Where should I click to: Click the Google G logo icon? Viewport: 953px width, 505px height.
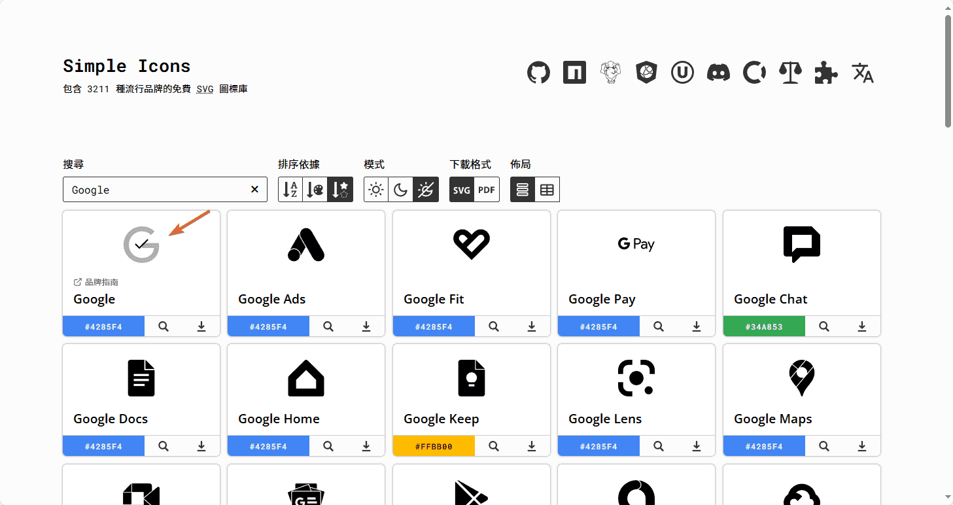pyautogui.click(x=141, y=245)
